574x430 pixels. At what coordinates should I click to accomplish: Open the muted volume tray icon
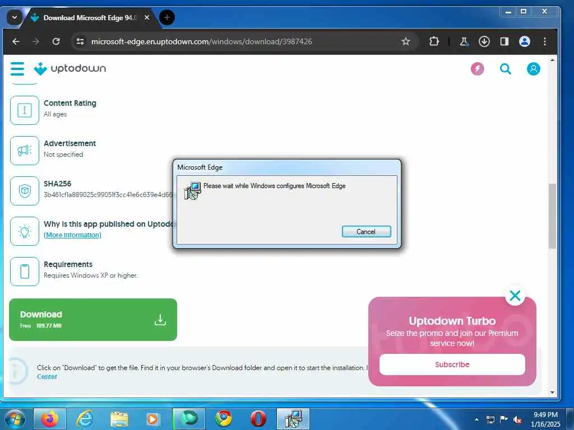pyautogui.click(x=517, y=420)
